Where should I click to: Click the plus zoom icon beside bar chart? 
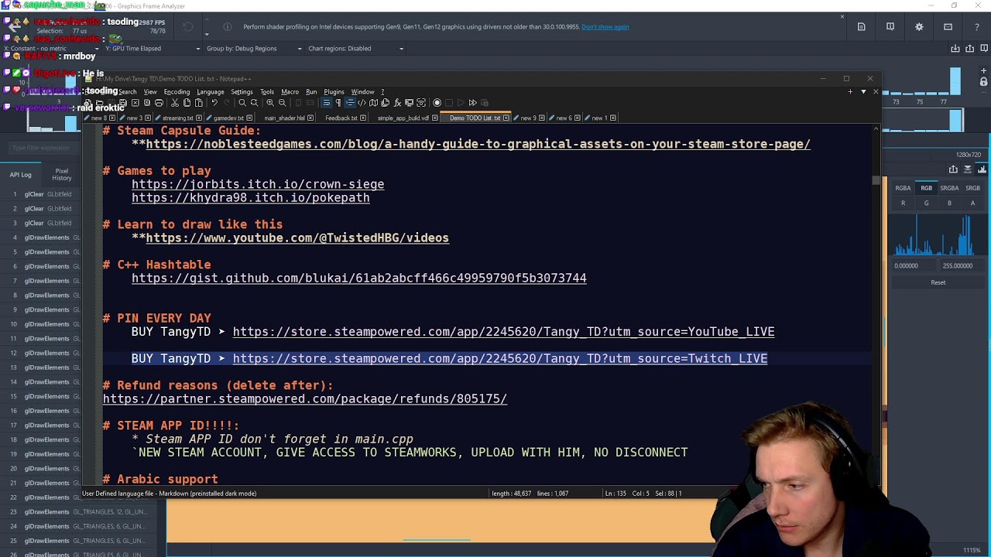click(x=983, y=70)
